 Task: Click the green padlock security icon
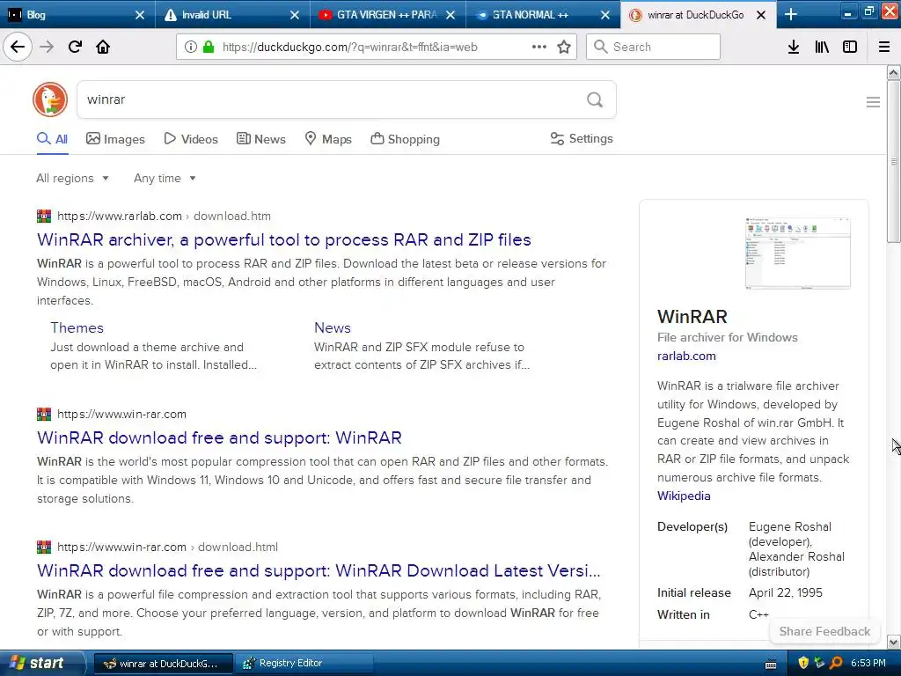tap(209, 48)
